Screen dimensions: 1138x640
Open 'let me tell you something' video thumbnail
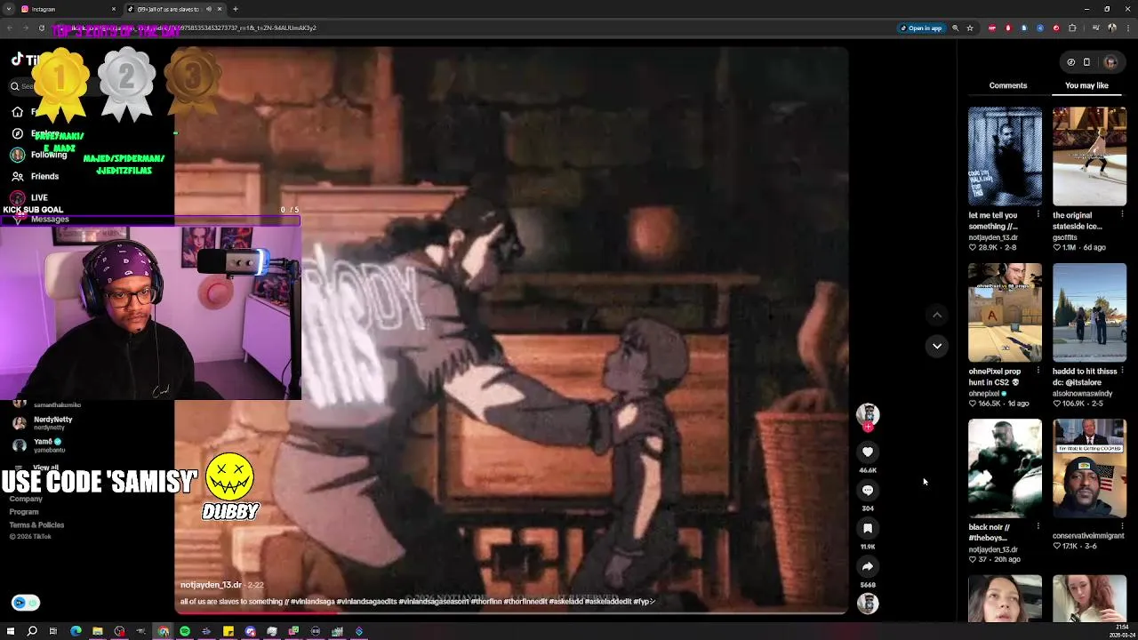pos(1005,156)
